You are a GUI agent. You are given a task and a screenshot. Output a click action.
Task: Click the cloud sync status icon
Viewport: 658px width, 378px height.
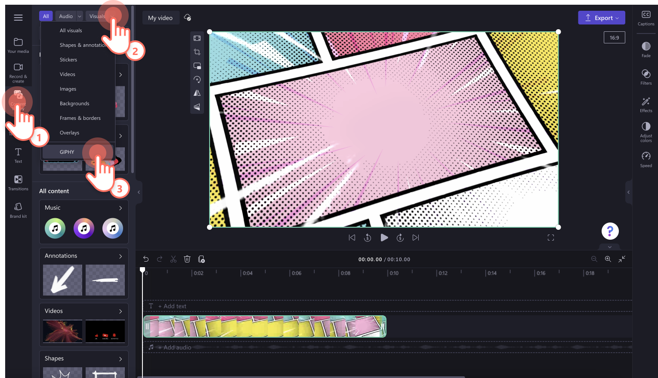(187, 18)
